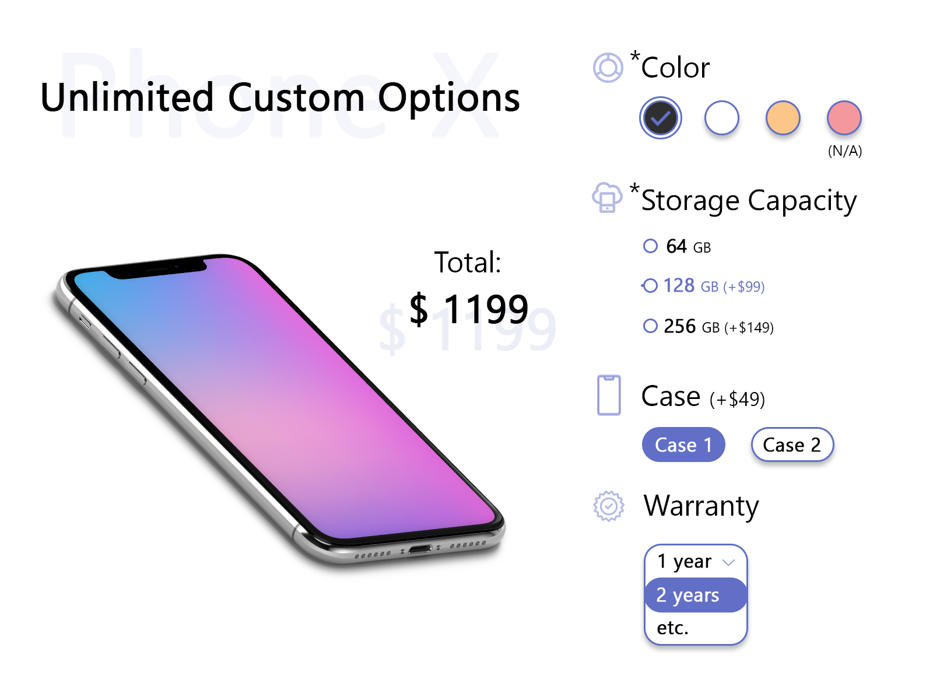This screenshot has height=700, width=933.
Task: Pick the orange color swatch
Action: [x=783, y=118]
